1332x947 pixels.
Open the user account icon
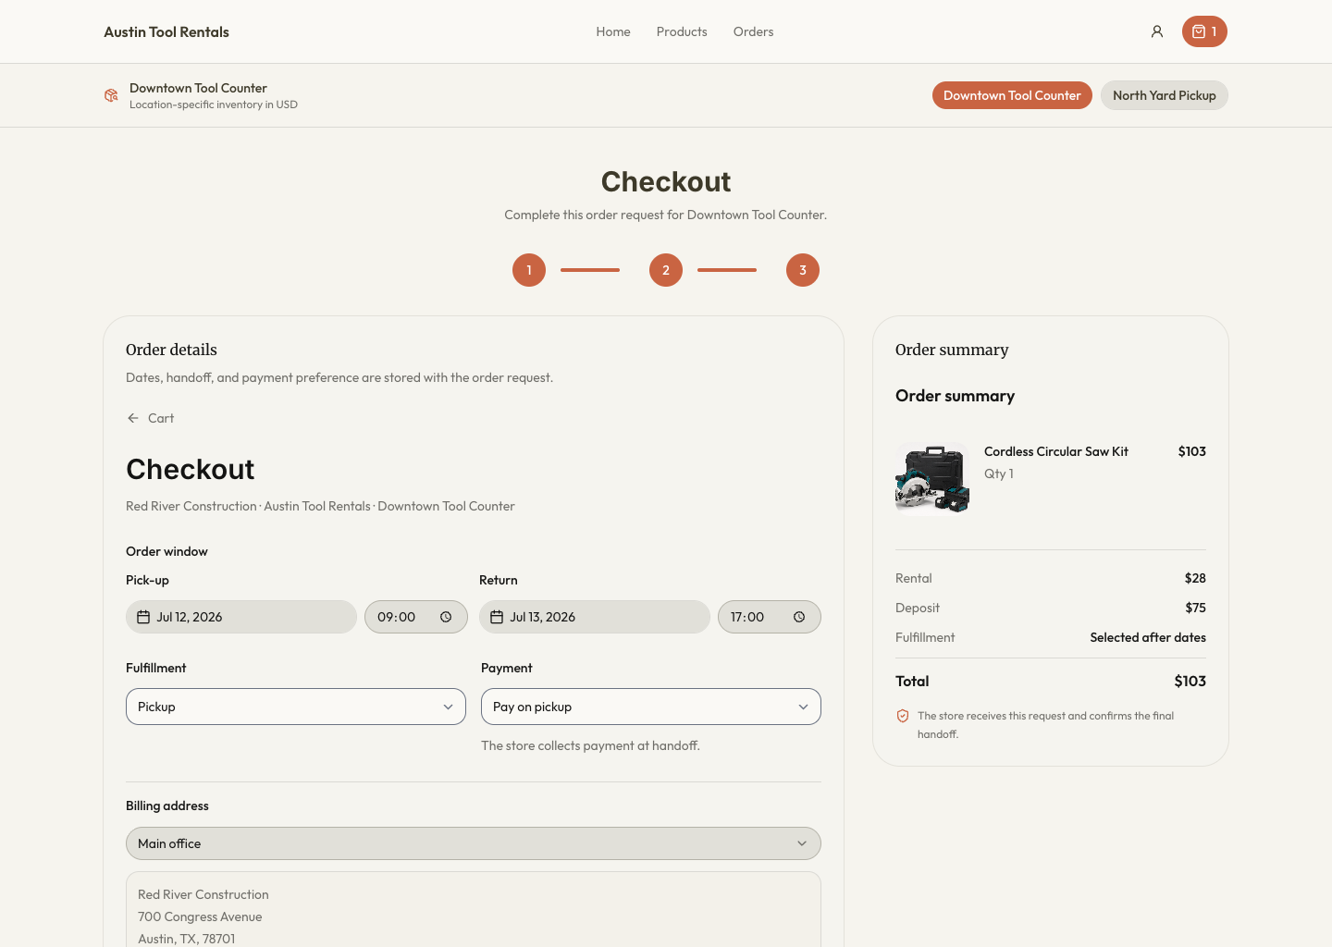[x=1157, y=31]
